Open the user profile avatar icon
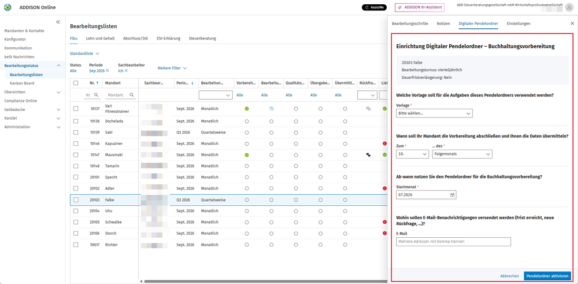This screenshot has width=578, height=284. pos(570,7)
